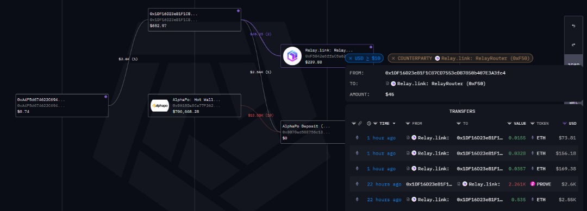
Task: Click the contract icon in the $169.38 row
Action: 408,169
